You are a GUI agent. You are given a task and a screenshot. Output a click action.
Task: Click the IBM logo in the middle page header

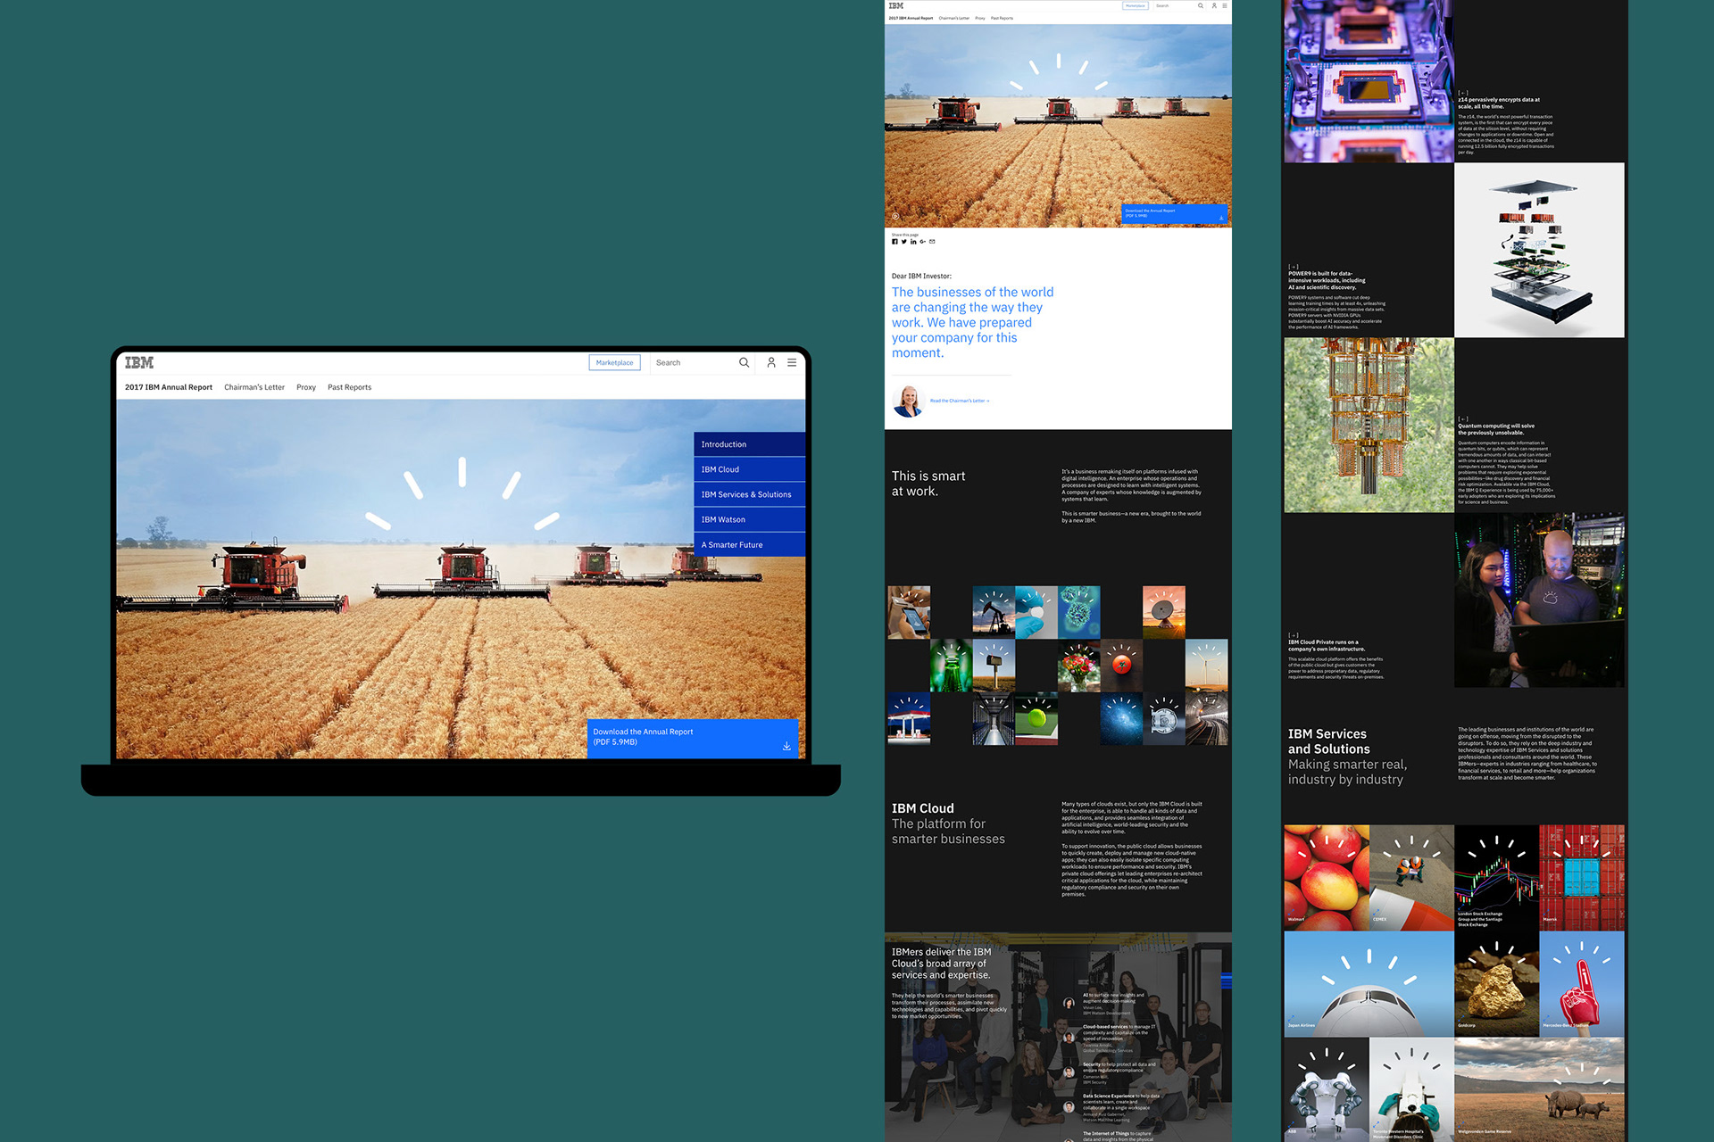[896, 5]
